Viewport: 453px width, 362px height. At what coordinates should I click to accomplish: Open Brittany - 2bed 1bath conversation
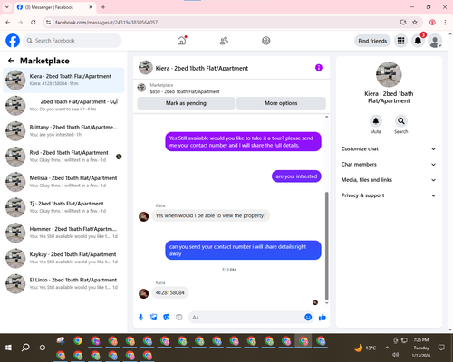click(63, 131)
